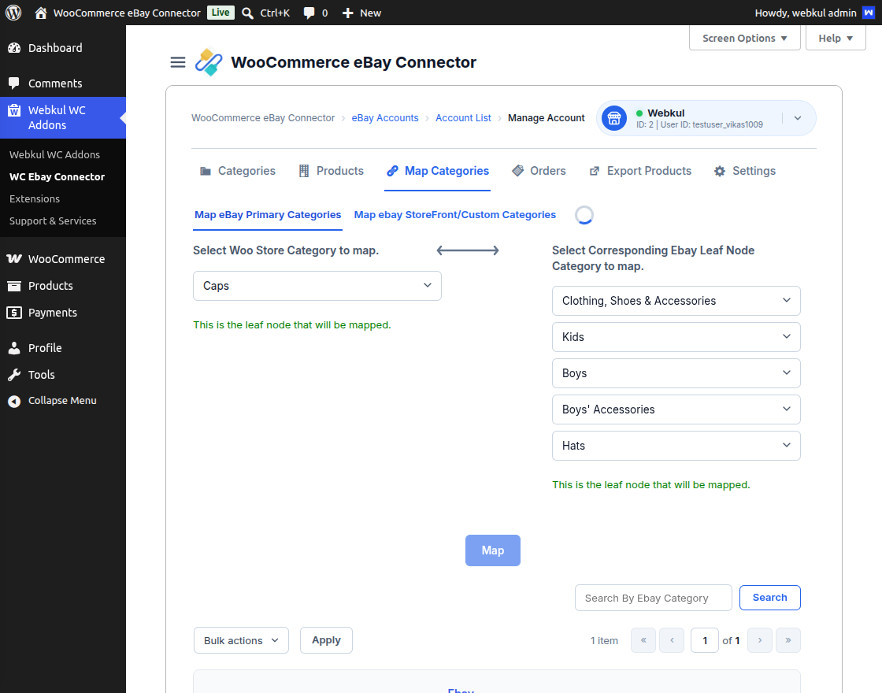Open the Bulk actions dropdown
Viewport: 882px width, 693px height.
pyautogui.click(x=241, y=641)
